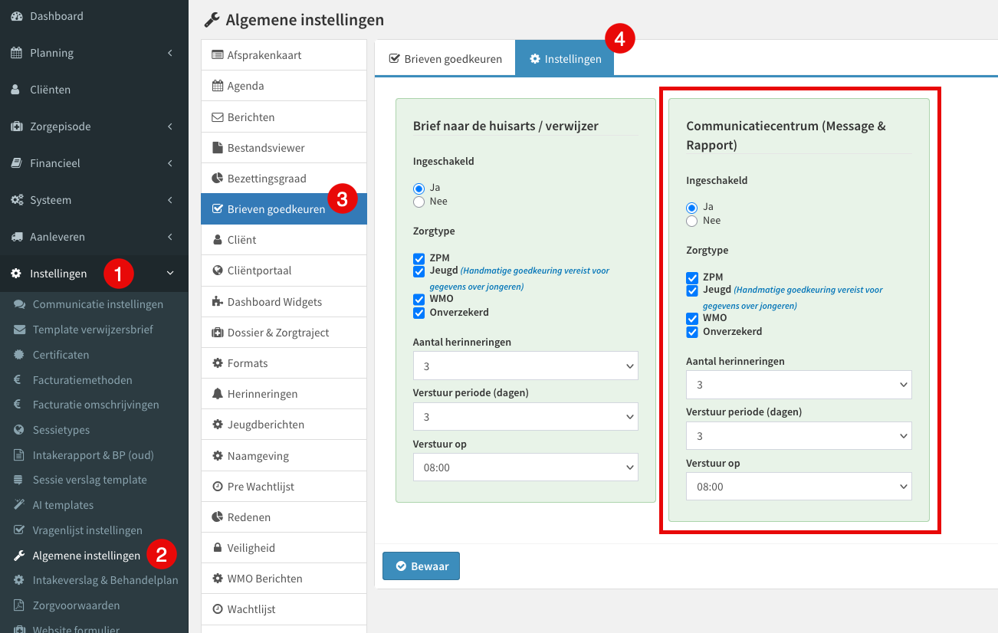The width and height of the screenshot is (998, 633).
Task: Open WMO Berichten settings
Action: (284, 579)
